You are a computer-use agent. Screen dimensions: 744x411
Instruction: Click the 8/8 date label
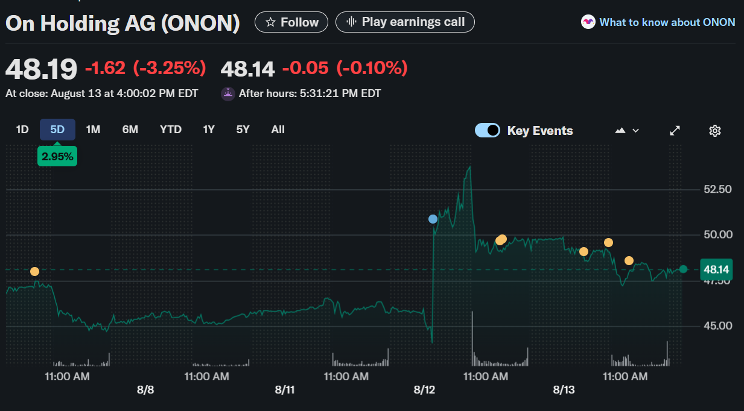pyautogui.click(x=145, y=390)
